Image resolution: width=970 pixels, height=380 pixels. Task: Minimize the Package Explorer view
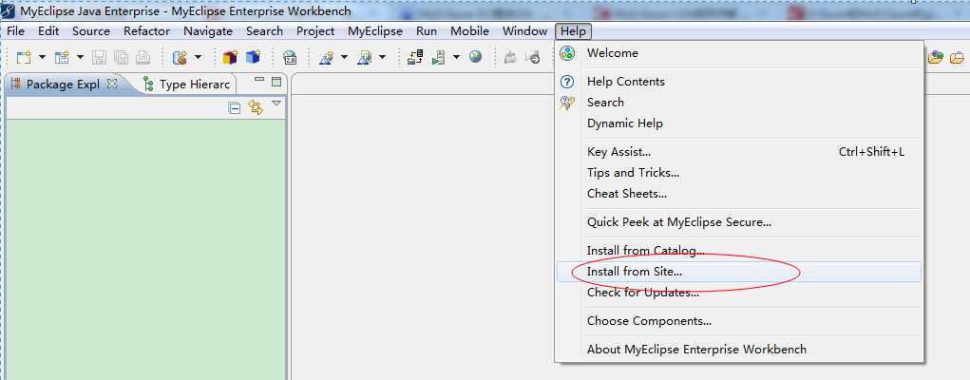click(259, 81)
